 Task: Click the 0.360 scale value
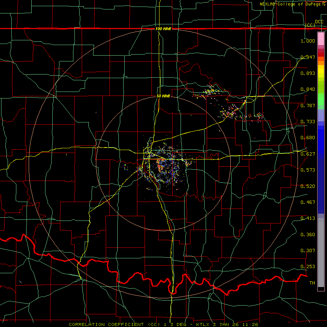(308, 235)
